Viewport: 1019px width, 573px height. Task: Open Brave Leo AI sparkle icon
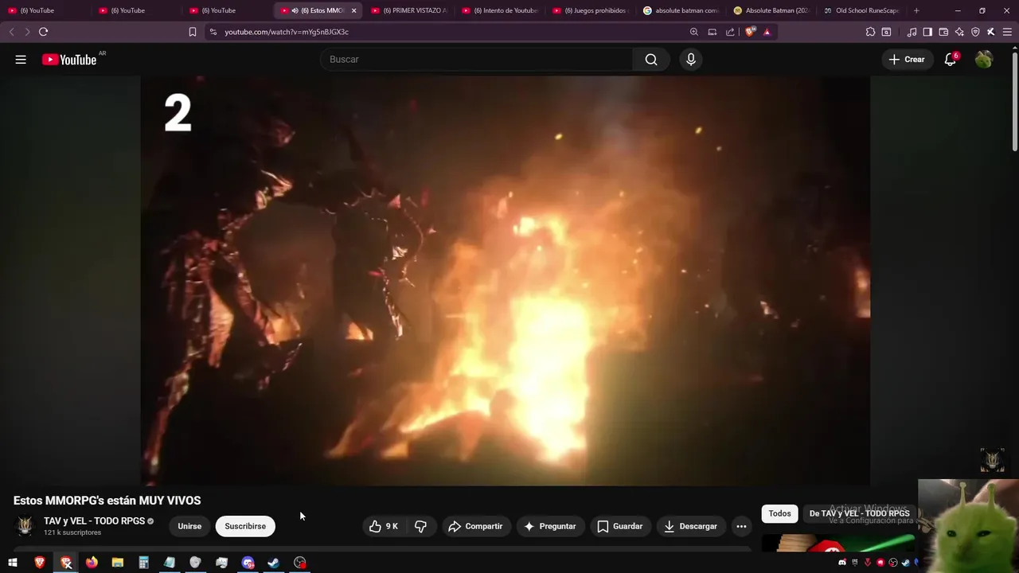tap(959, 32)
